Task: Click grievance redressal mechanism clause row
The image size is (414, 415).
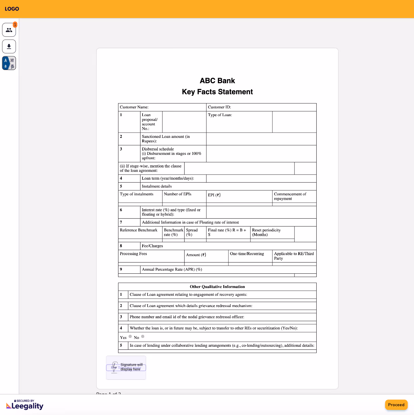Action: tap(217, 306)
